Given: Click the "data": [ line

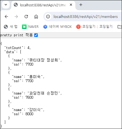Looking at the screenshot, I should tap(13, 52).
